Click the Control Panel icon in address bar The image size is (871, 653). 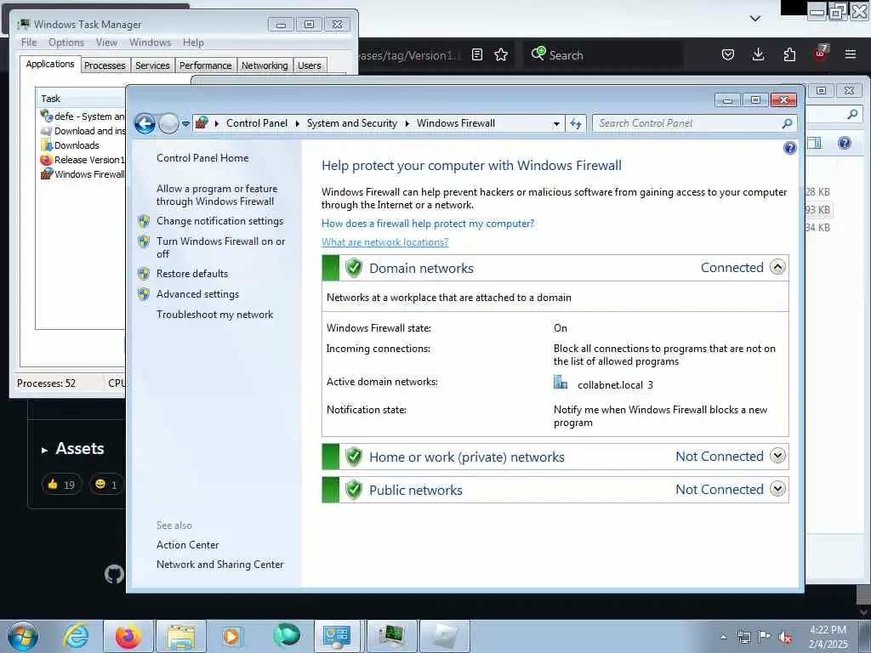202,122
